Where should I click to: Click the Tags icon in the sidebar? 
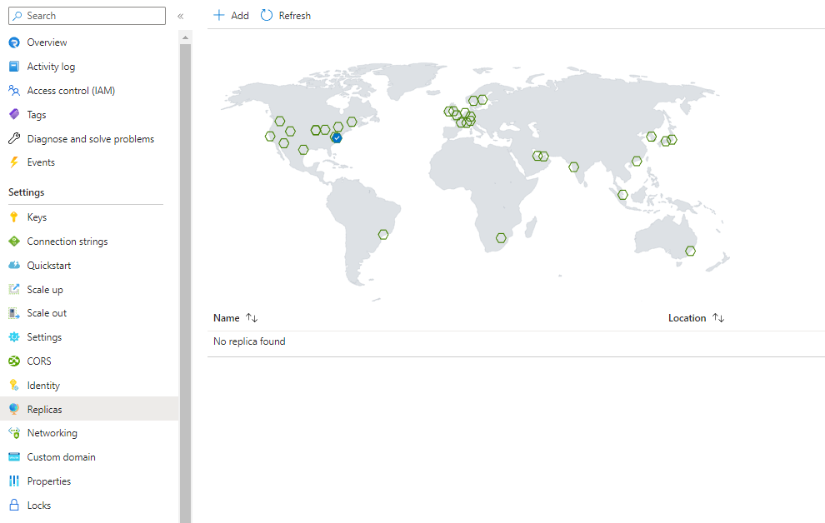click(x=15, y=114)
